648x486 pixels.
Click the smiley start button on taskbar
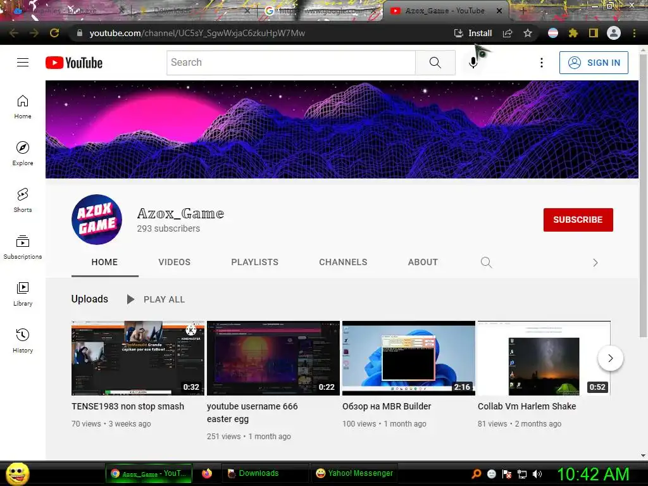point(17,473)
